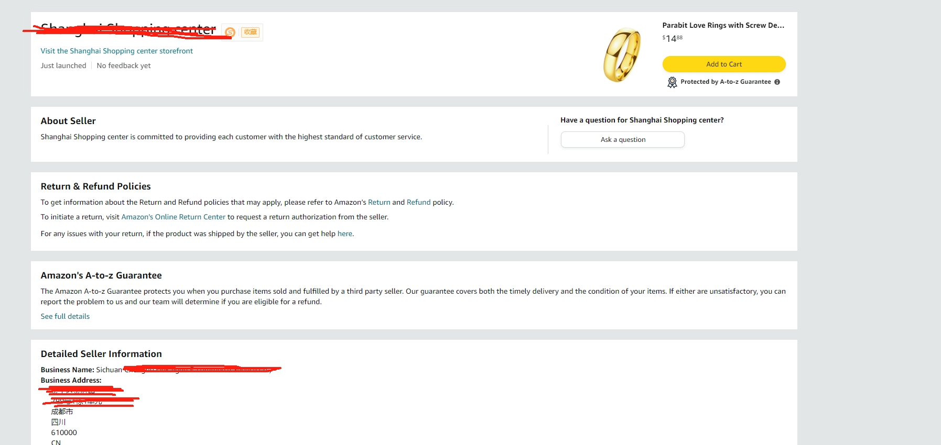Click the orange 收藏 favorite button
The image size is (941, 445).
(x=251, y=32)
